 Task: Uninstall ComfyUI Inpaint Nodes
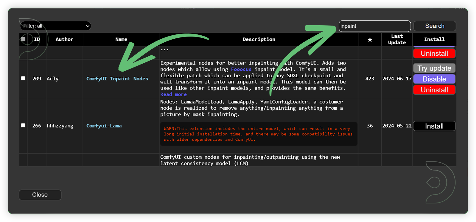434,90
